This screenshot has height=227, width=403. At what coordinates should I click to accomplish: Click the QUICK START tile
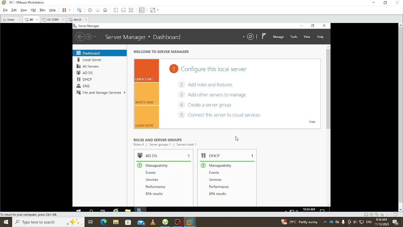pos(147,71)
